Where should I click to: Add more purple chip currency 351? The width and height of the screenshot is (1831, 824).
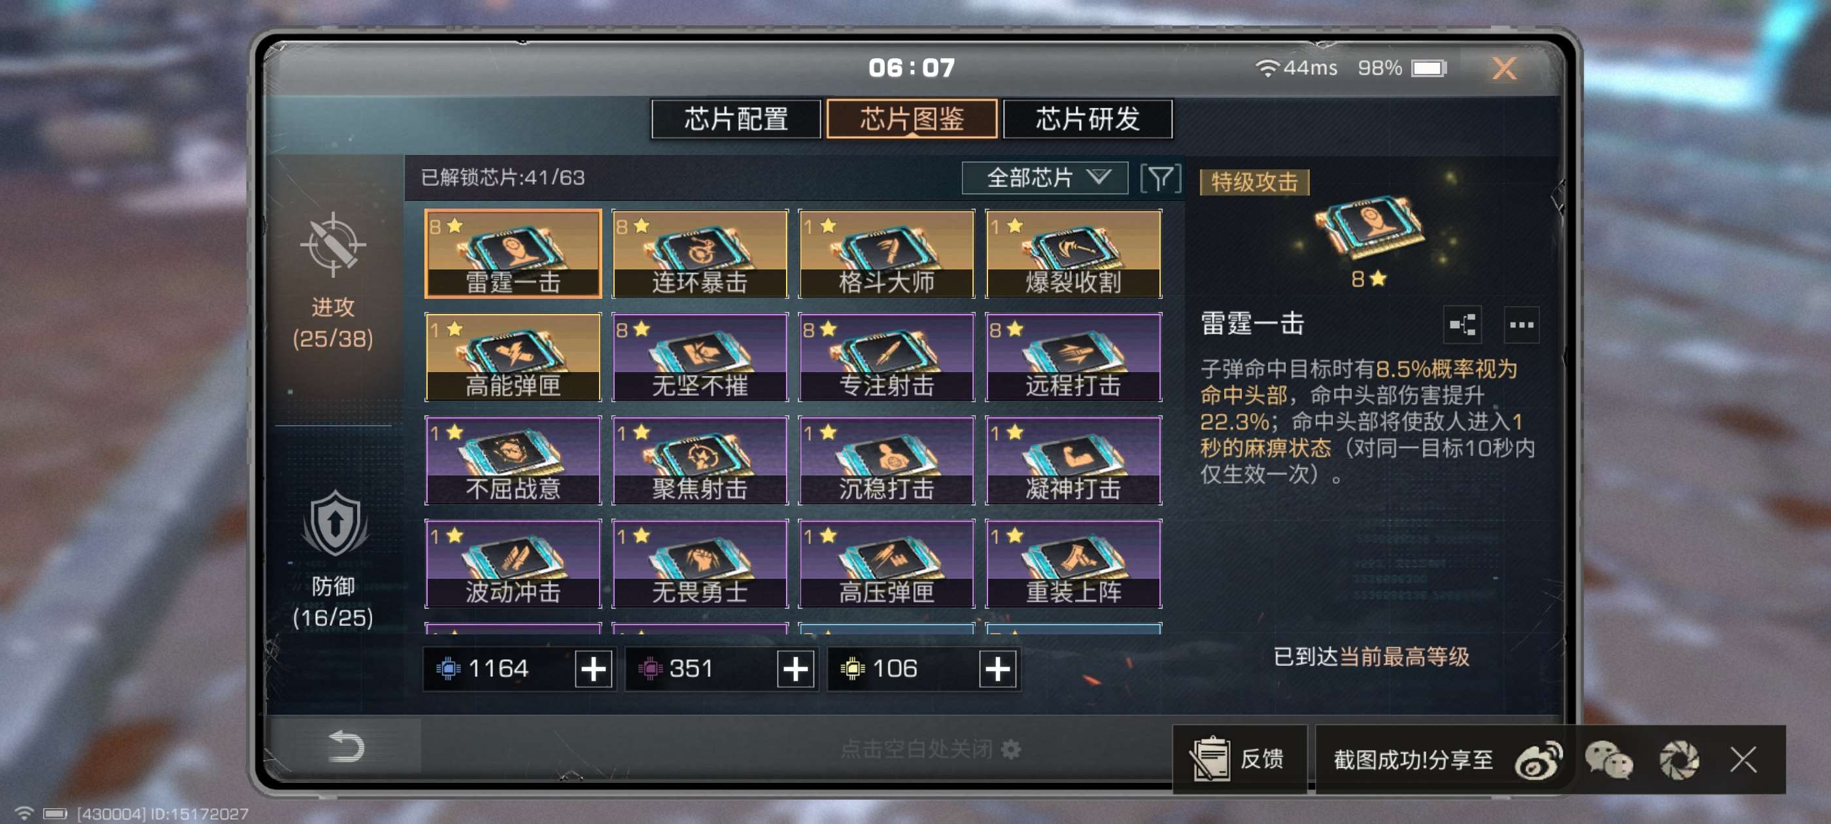(795, 669)
